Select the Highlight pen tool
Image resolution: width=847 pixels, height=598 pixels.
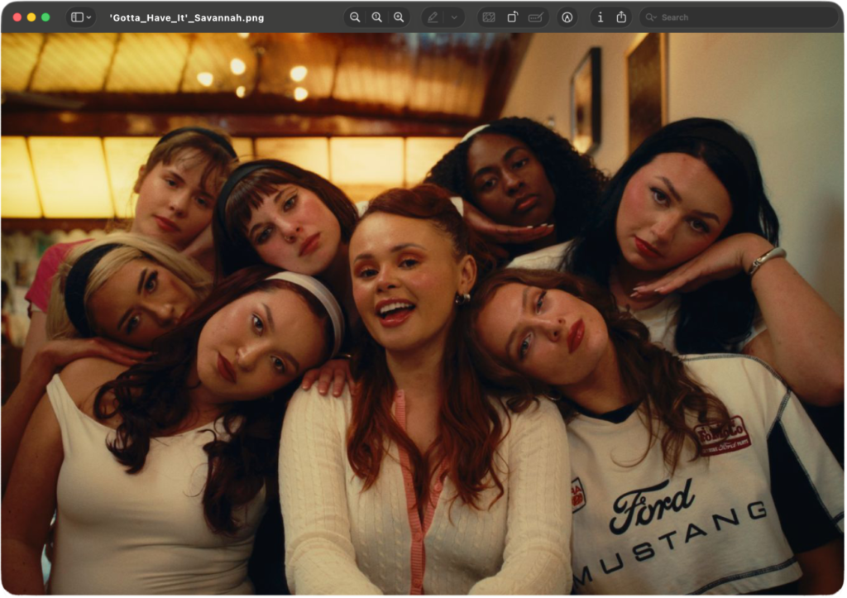(x=433, y=17)
